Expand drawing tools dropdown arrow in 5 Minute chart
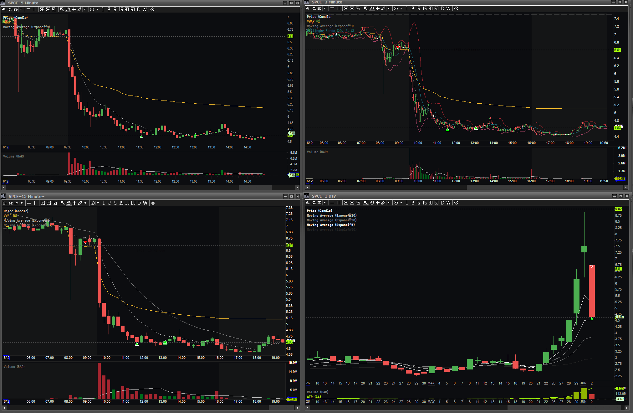Screen dimensions: 633x413 pyautogui.click(x=85, y=9)
